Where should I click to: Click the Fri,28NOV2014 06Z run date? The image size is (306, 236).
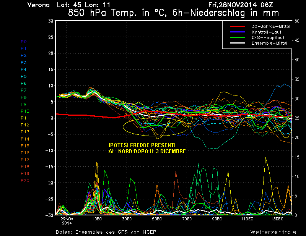[x=241, y=5]
